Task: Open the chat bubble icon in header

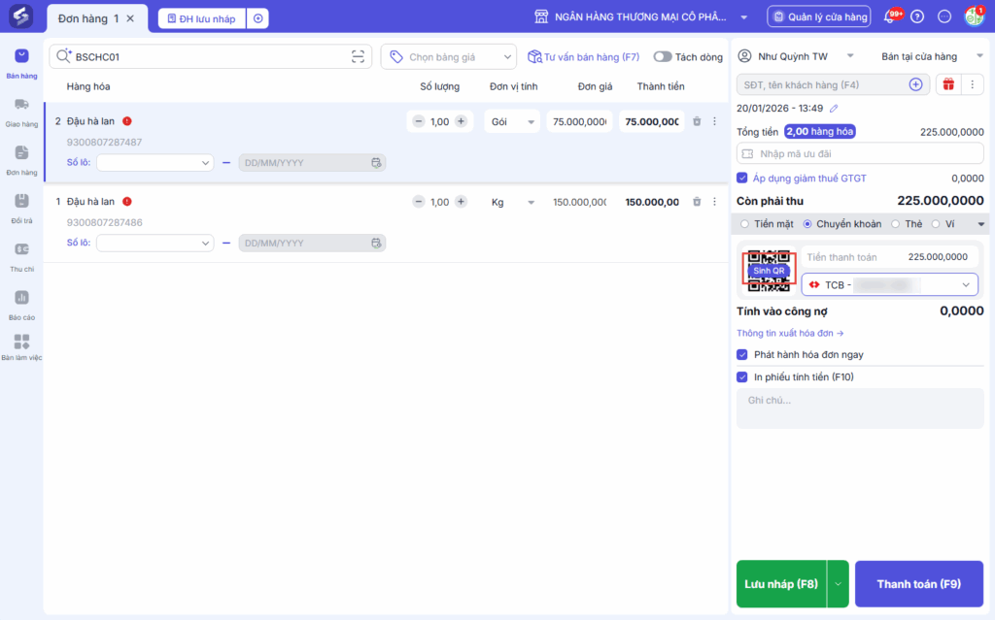Action: (x=944, y=17)
